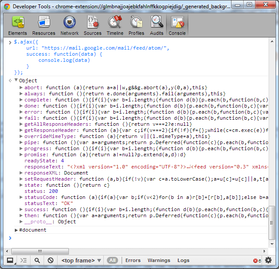Open the Audits panel

click(x=157, y=25)
